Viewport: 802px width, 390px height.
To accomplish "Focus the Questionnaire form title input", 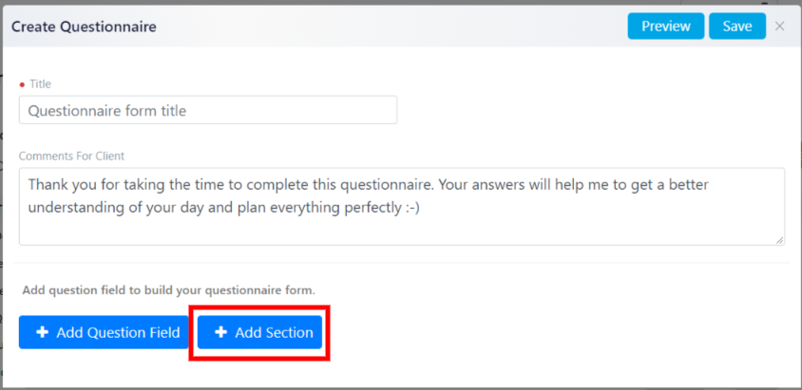I will pyautogui.click(x=208, y=110).
